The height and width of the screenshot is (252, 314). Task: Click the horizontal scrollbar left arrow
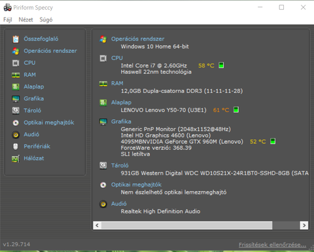coord(97,225)
